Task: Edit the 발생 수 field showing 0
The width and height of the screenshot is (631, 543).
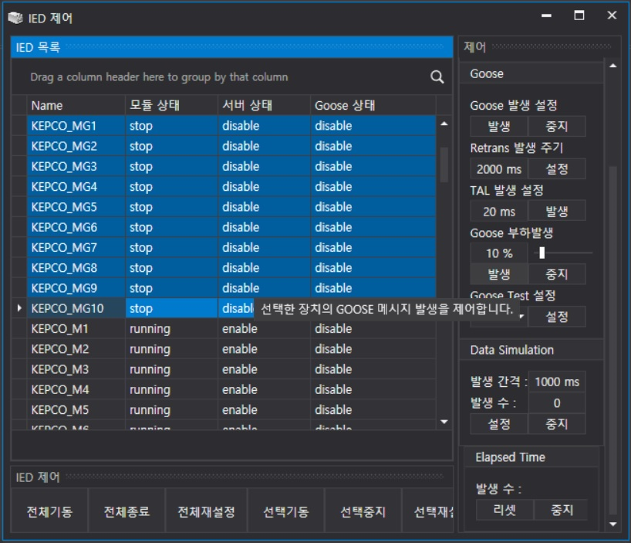Action: (556, 403)
